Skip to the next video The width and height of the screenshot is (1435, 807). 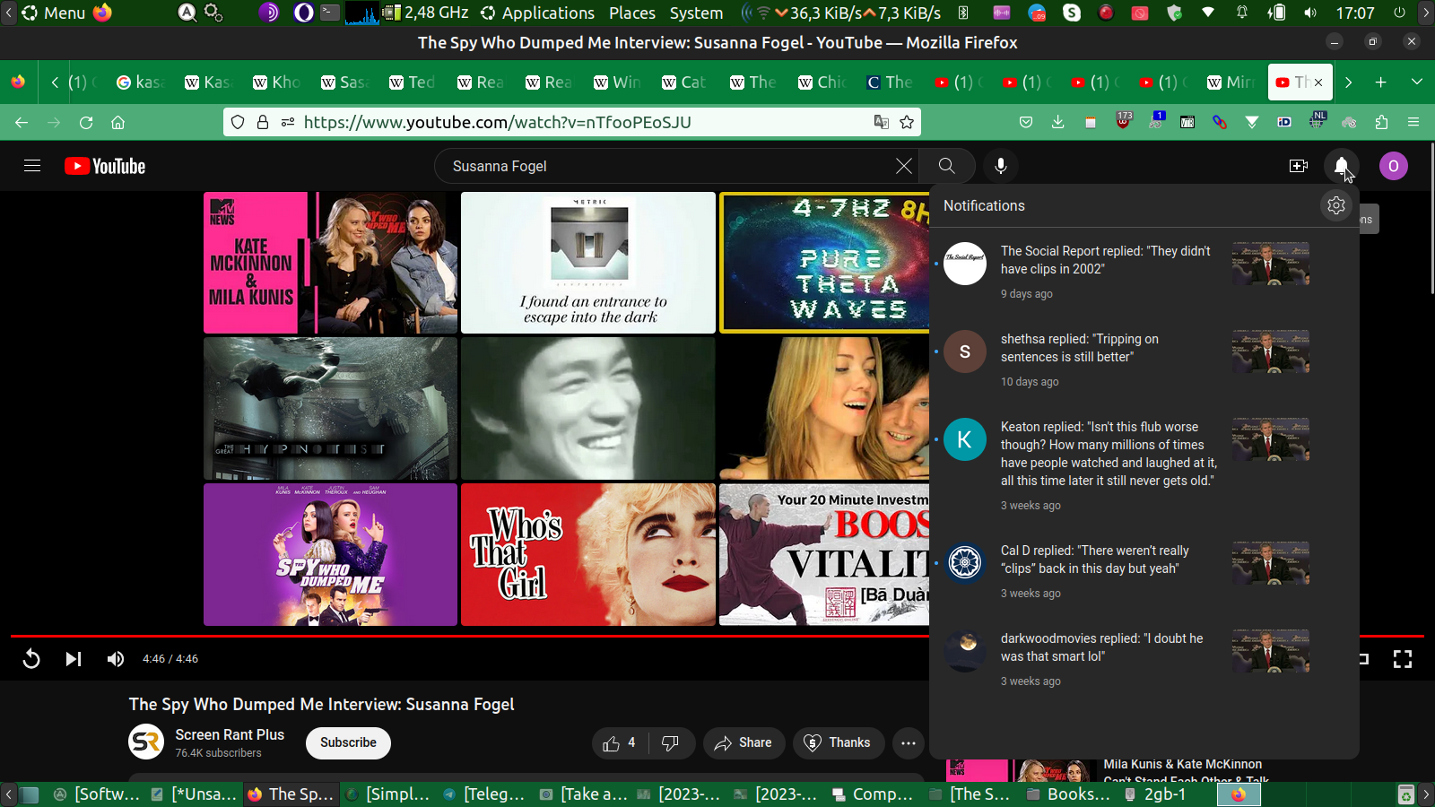(x=74, y=659)
